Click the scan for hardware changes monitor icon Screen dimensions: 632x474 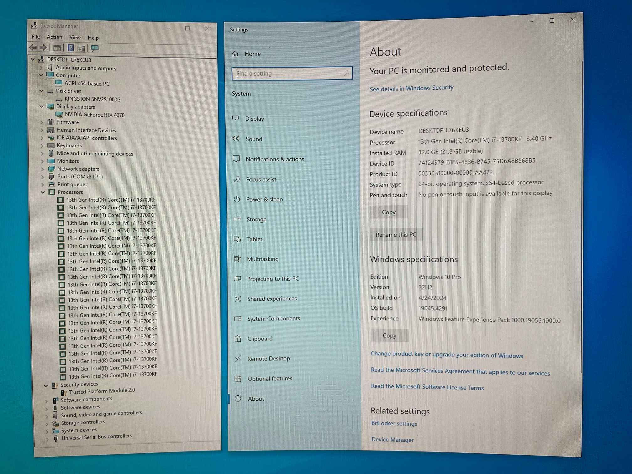coord(95,48)
